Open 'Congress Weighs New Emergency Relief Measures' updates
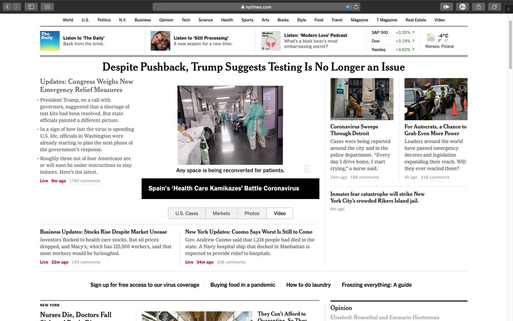513x321 pixels. pos(87,86)
